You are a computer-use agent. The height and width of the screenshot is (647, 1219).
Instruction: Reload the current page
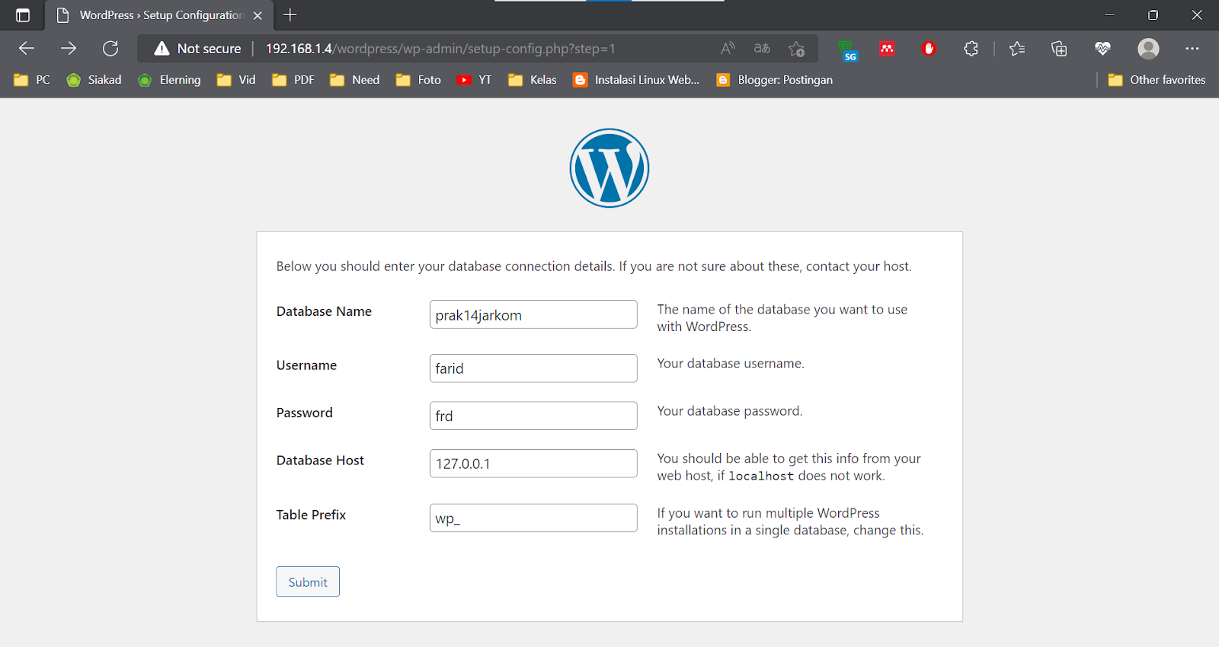pyautogui.click(x=110, y=49)
